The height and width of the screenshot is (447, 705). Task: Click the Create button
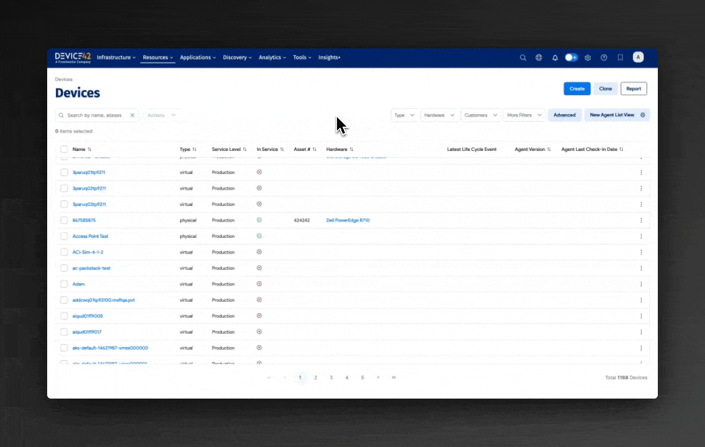coord(577,89)
